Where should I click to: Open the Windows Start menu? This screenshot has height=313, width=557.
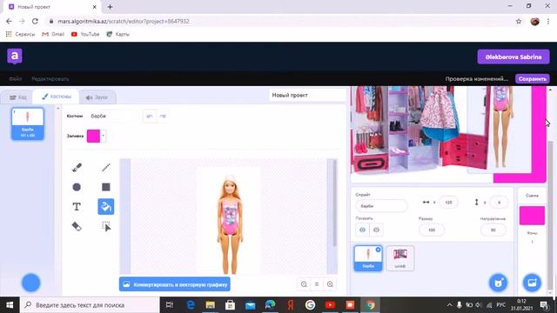coord(10,305)
